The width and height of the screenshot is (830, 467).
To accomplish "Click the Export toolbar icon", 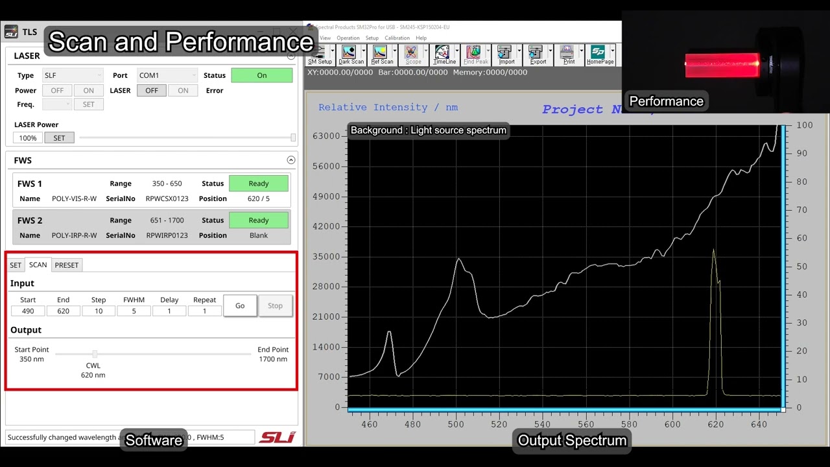I will [x=538, y=54].
